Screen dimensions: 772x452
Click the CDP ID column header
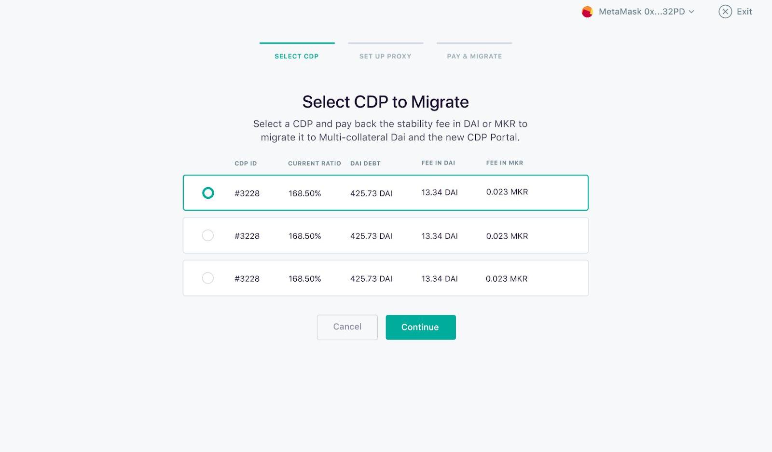246,164
